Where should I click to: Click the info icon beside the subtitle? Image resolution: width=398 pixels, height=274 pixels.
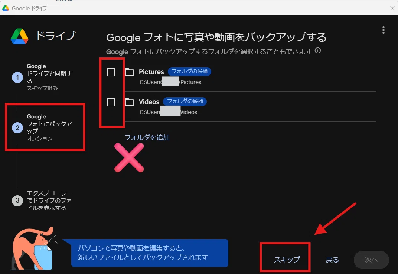(318, 50)
